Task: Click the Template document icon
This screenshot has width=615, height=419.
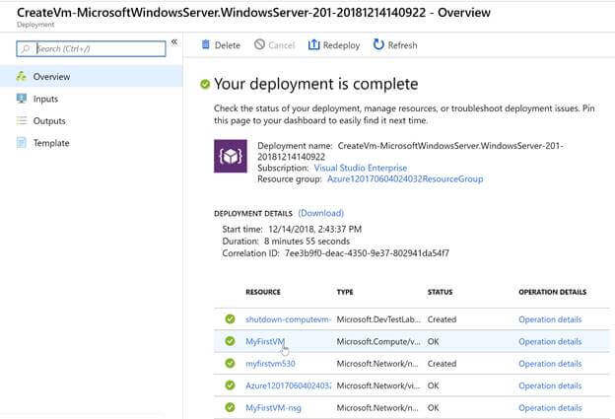Action: 21,142
